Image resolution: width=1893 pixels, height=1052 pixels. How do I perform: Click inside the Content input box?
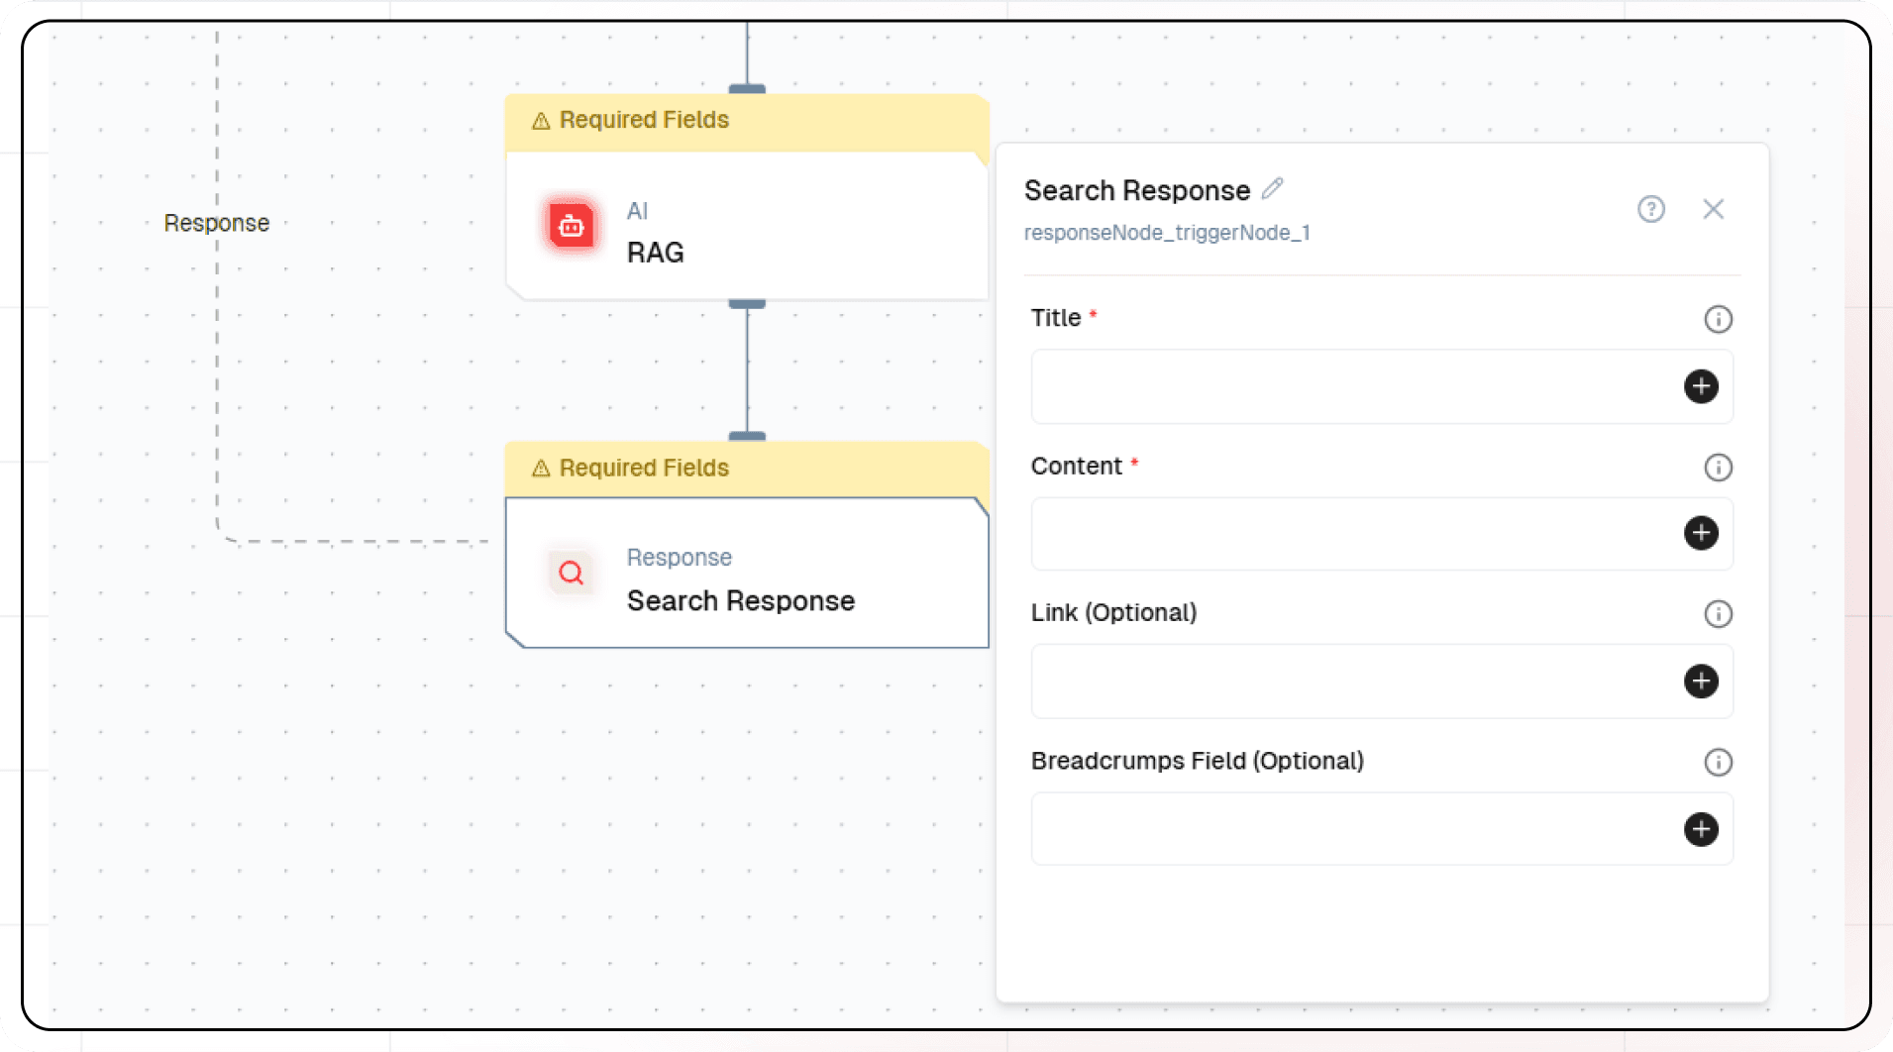coord(1347,533)
